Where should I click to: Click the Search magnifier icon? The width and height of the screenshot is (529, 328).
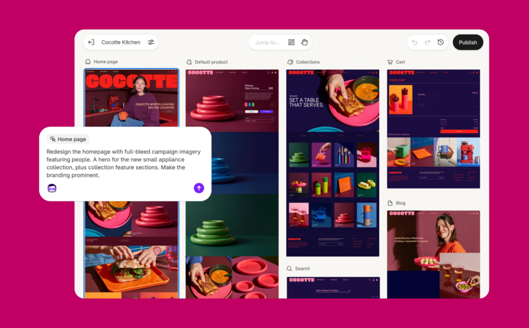click(289, 269)
